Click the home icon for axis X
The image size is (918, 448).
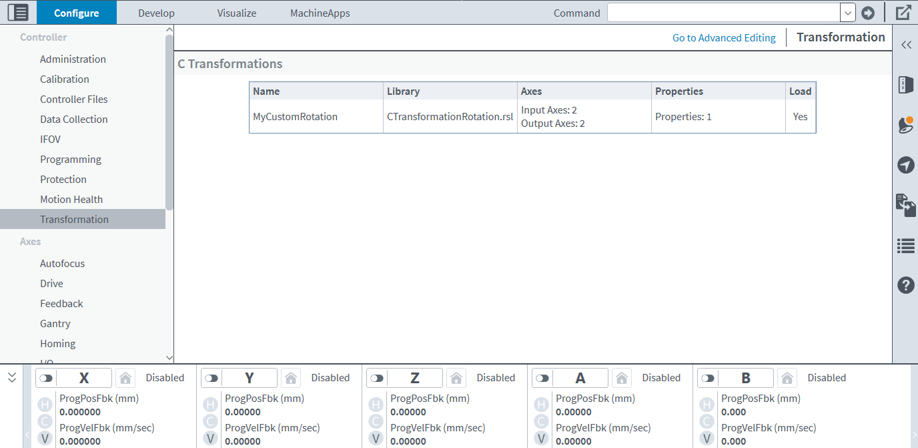[125, 378]
